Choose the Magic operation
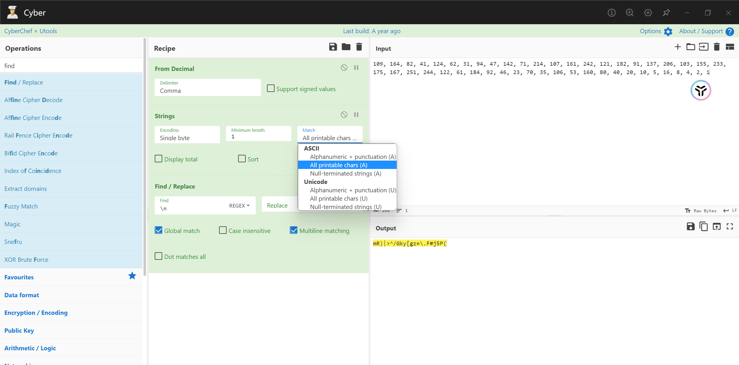This screenshot has width=739, height=365. 71,224
